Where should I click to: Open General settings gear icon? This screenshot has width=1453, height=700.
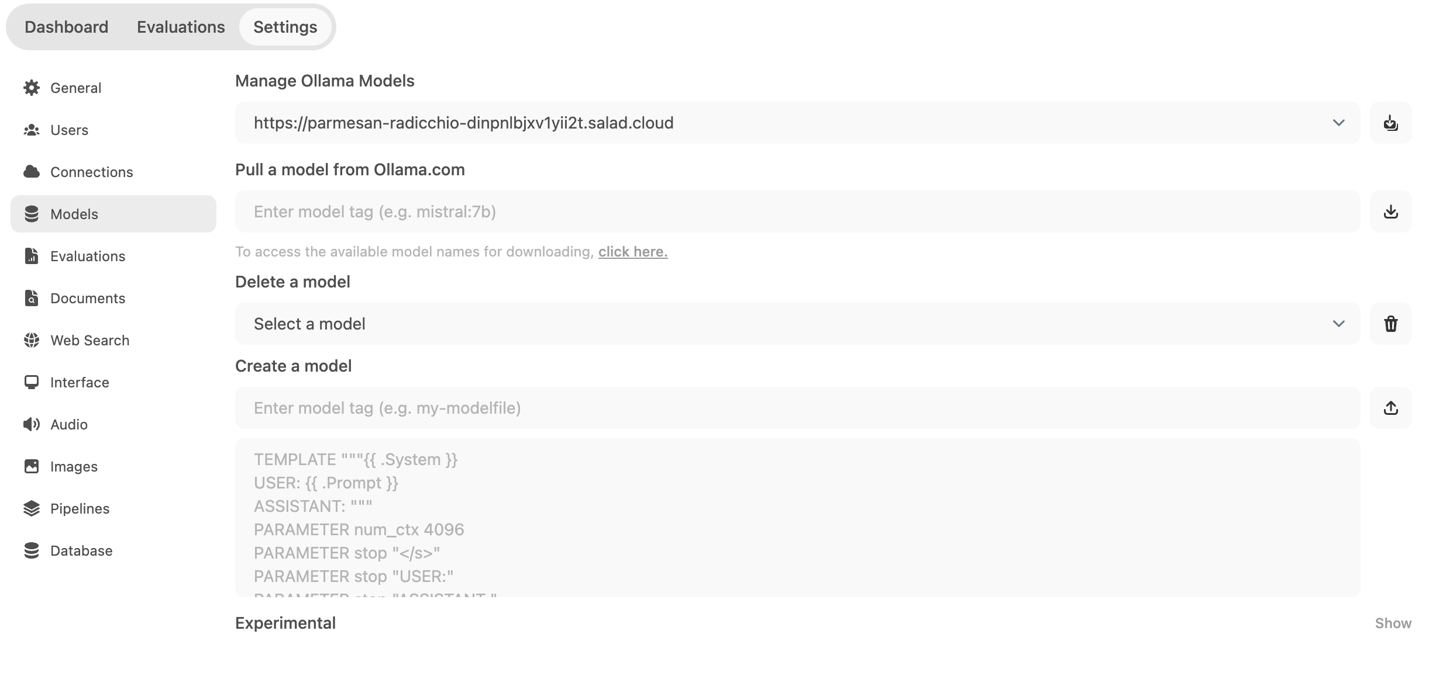point(32,88)
